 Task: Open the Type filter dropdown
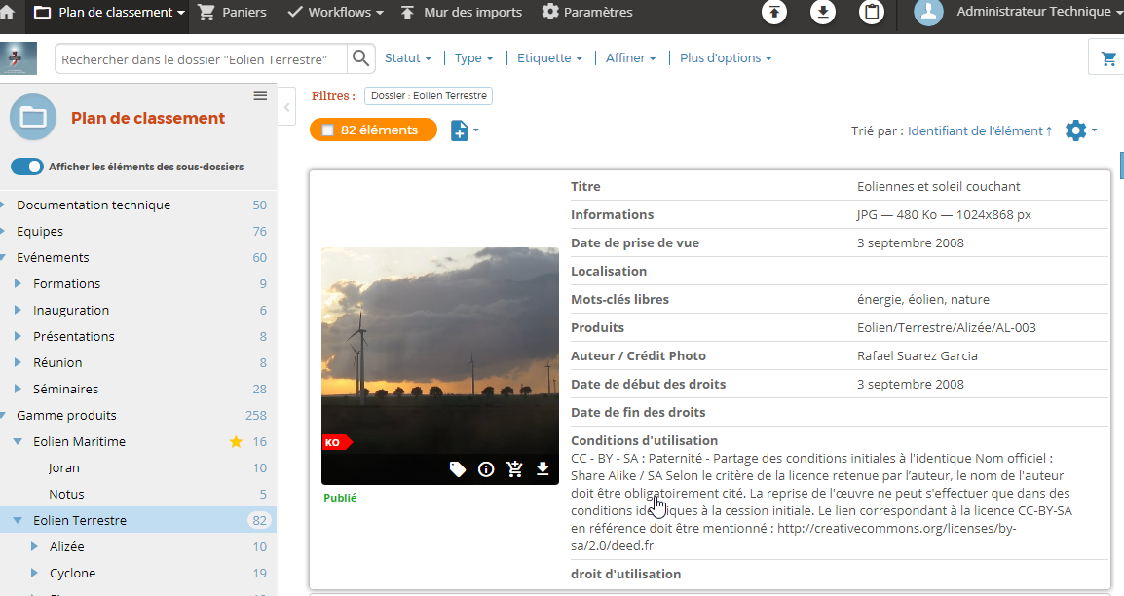pyautogui.click(x=473, y=58)
